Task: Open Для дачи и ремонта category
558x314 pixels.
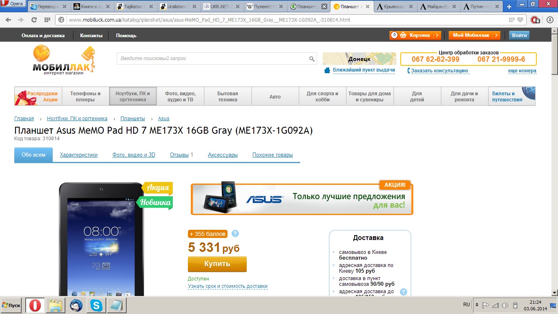Action: click(464, 96)
